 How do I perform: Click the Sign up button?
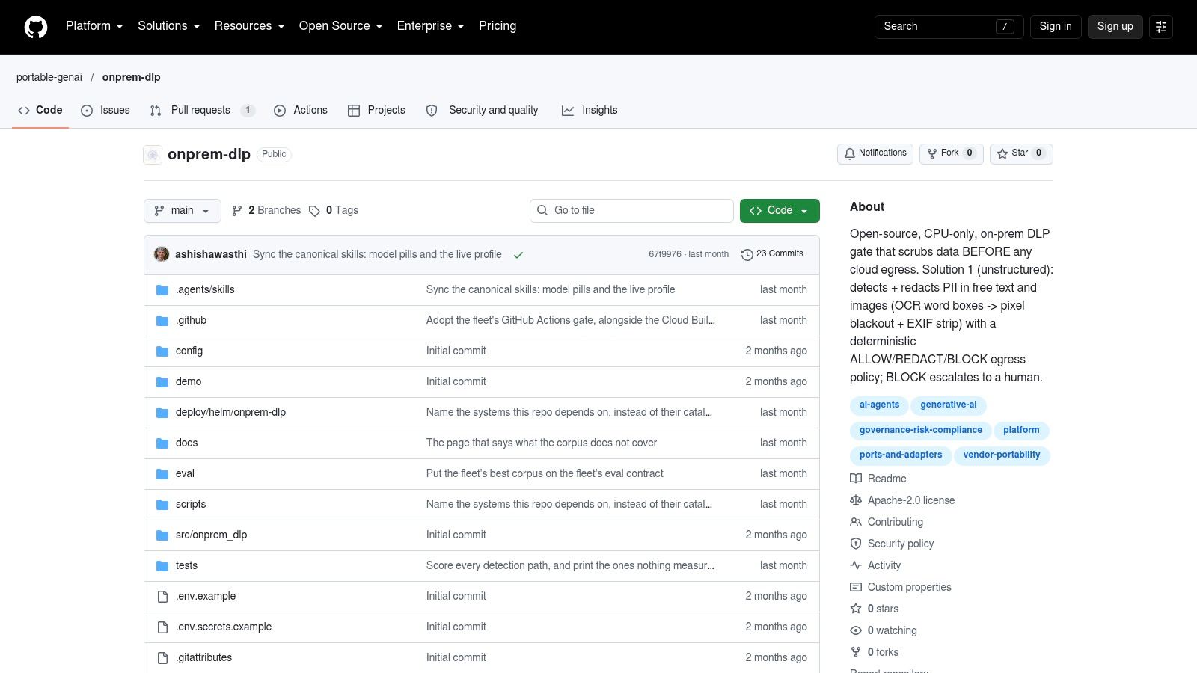click(1115, 27)
